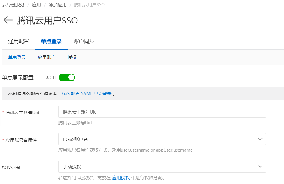Click the 腾讯云用户SSO breadcrumb entry
Screen dimensions: 284x184
89,5
